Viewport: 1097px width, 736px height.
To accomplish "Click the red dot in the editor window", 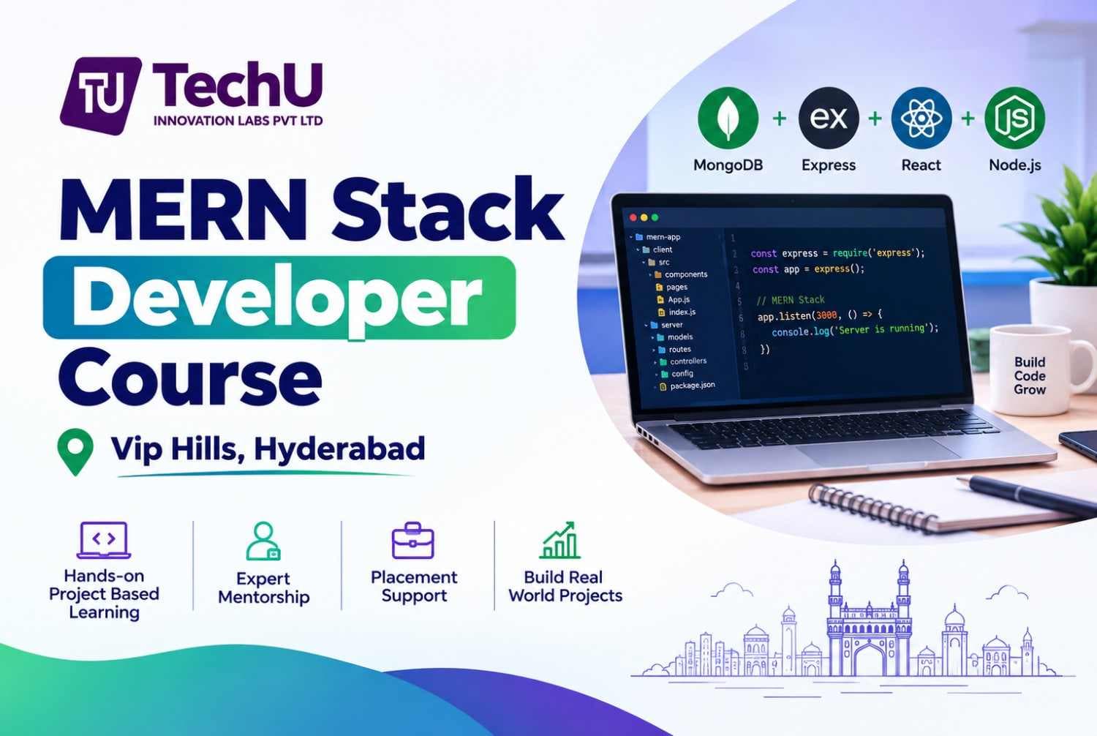I will (633, 217).
